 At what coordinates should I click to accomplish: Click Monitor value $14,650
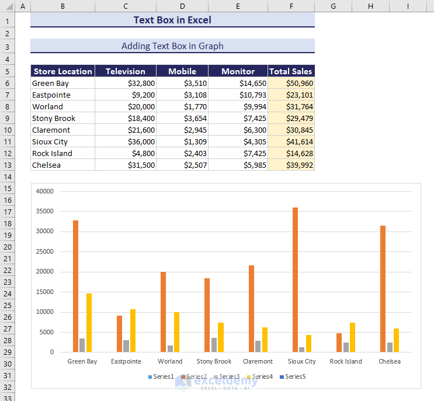pos(238,83)
